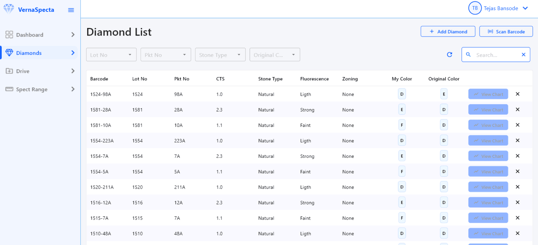
Task: View Chart for barcode 1524-98A
Action: click(488, 94)
